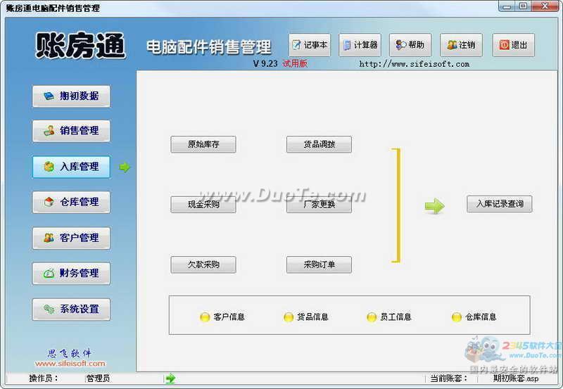The width and height of the screenshot is (563, 389).
Task: Click the V 9.23 version text
Action: (265, 63)
